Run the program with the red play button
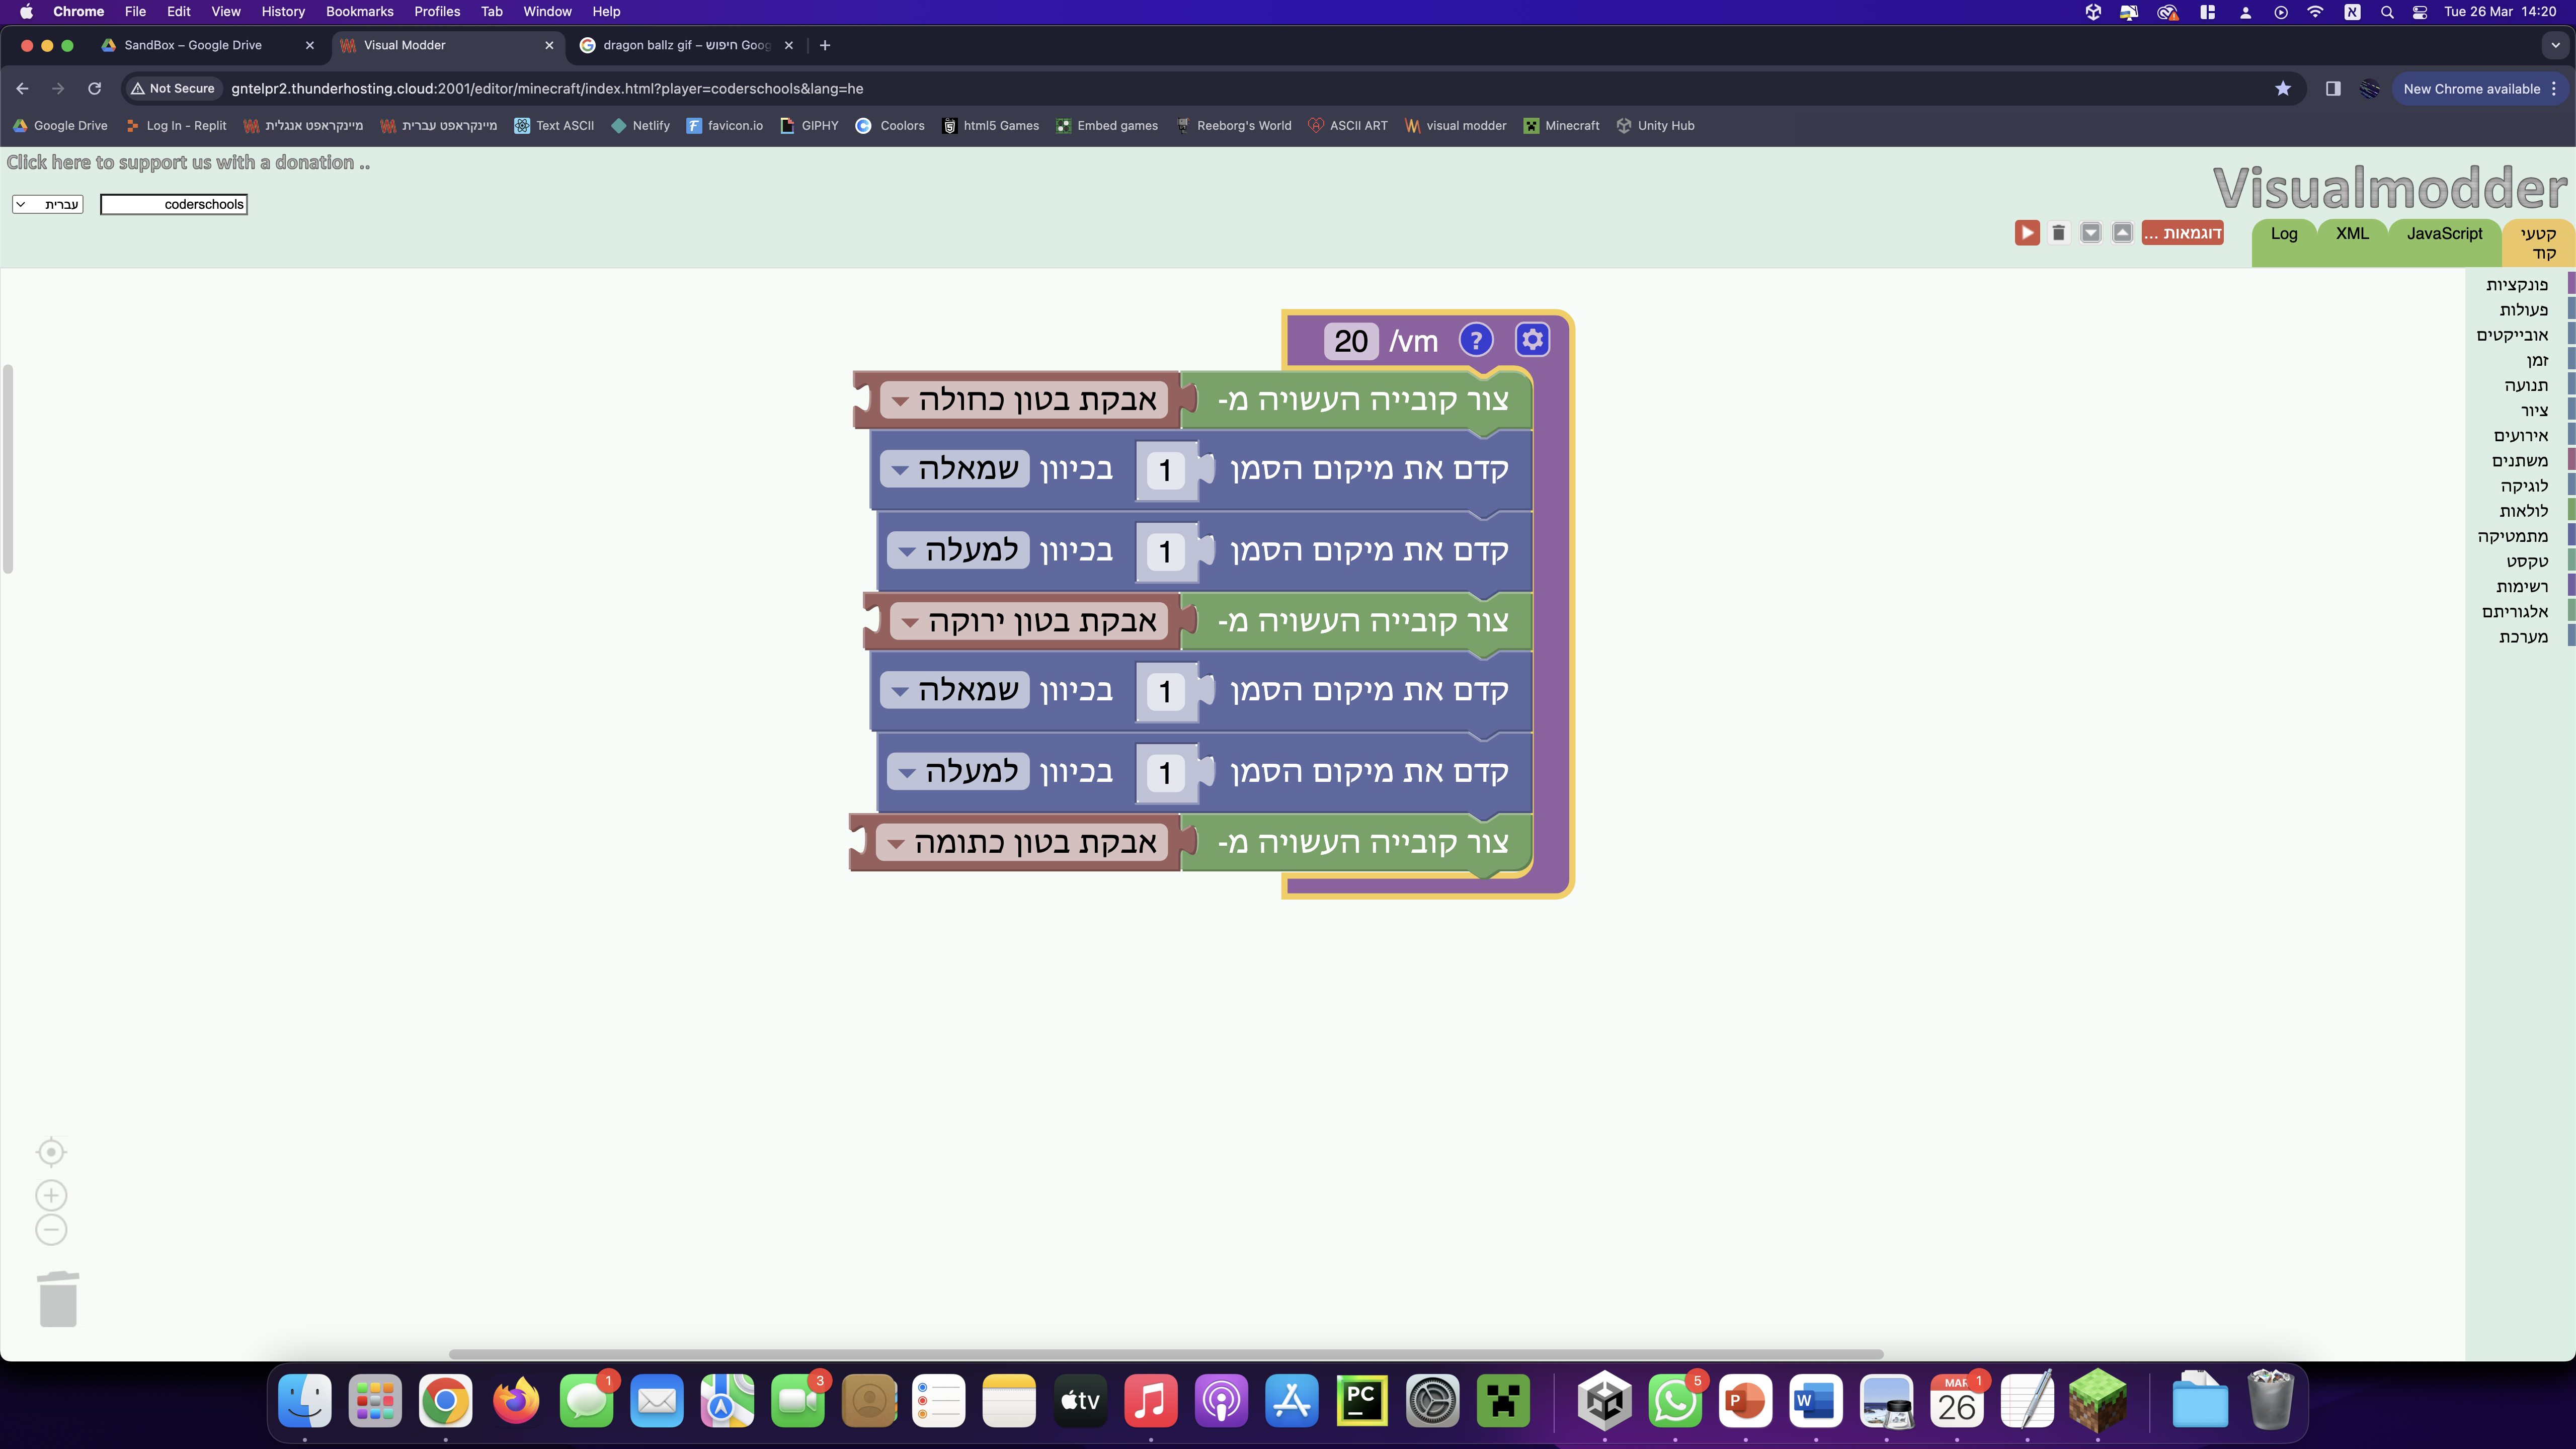This screenshot has width=2576, height=1449. pos(2026,233)
